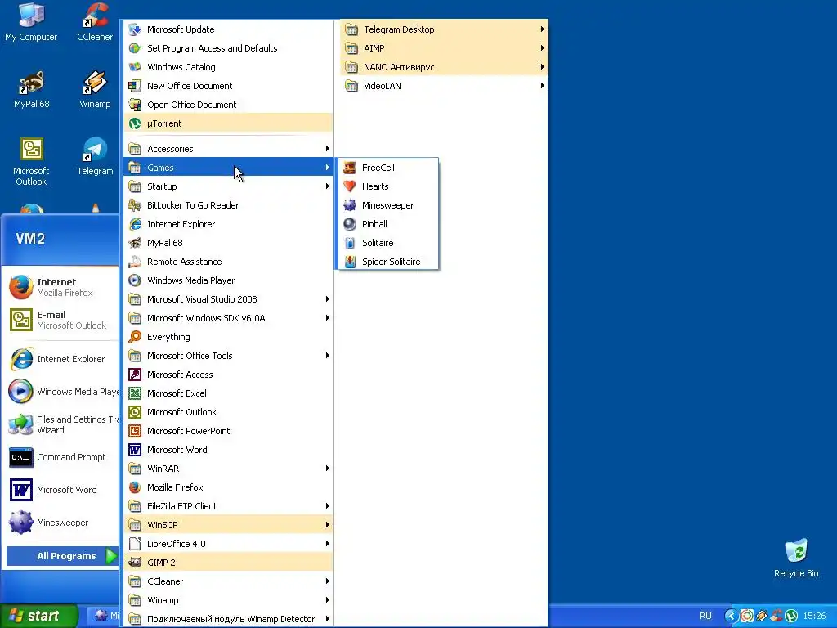Screen dimensions: 837x628
Task: Open Command Prompt from Start menu
Action: (x=60, y=457)
